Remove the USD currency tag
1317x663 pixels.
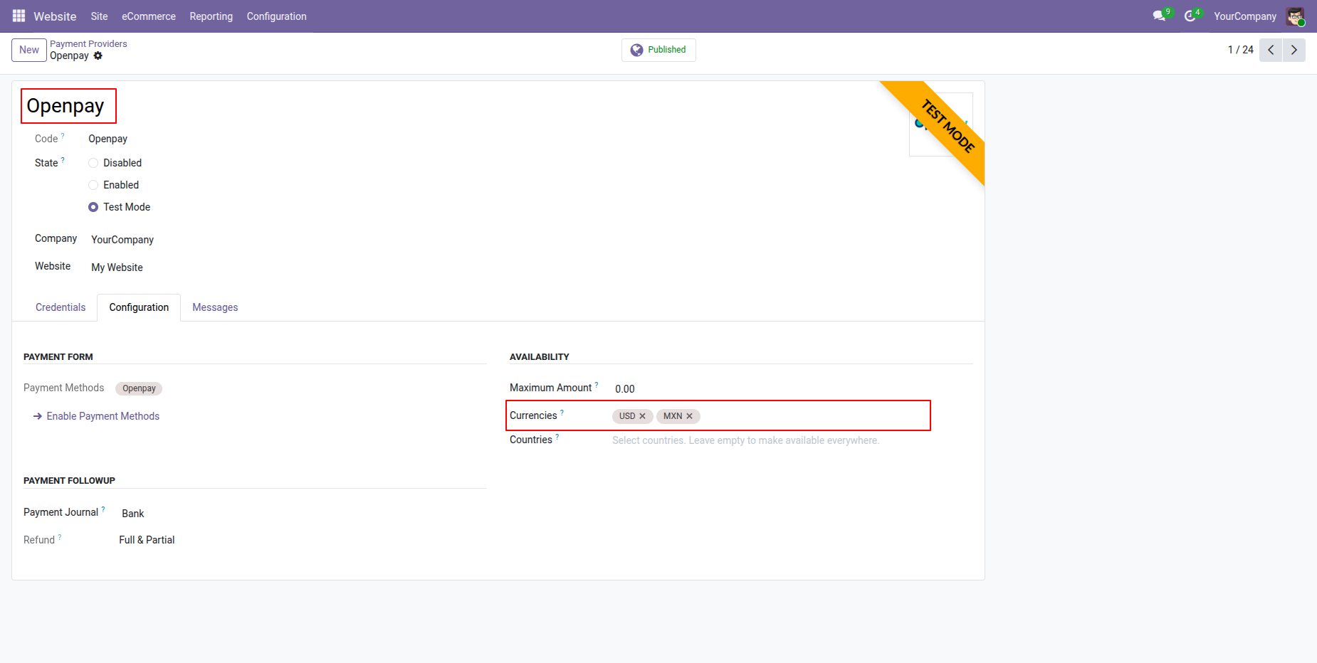coord(642,416)
